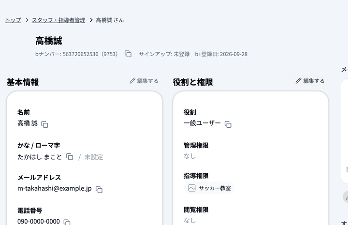Screen dimensions: 348x225
Task: Click the なし value under 閲覧権限
Action: [x=190, y=220]
